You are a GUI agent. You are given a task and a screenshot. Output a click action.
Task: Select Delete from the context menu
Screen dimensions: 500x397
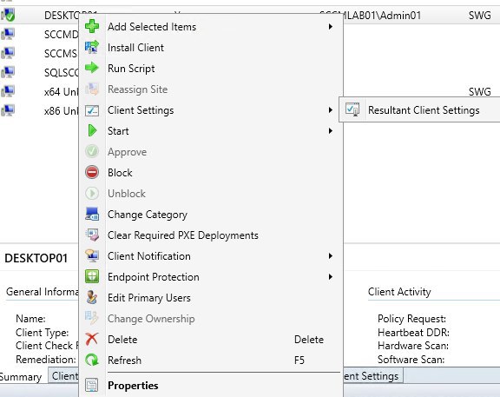pos(210,340)
